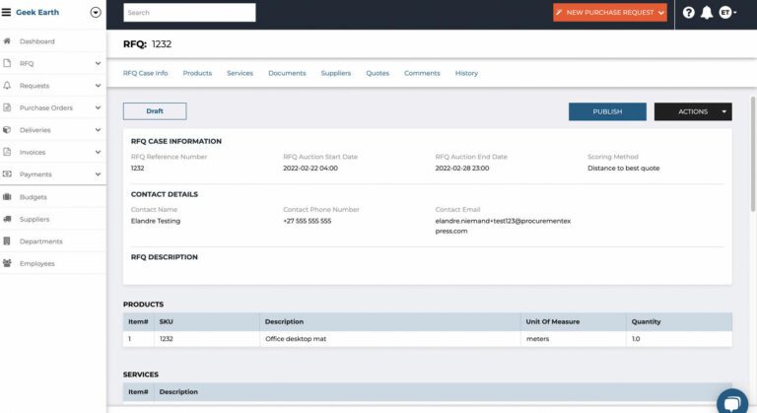The height and width of the screenshot is (413, 757).
Task: Open the hamburger menu icon
Action: [6, 12]
